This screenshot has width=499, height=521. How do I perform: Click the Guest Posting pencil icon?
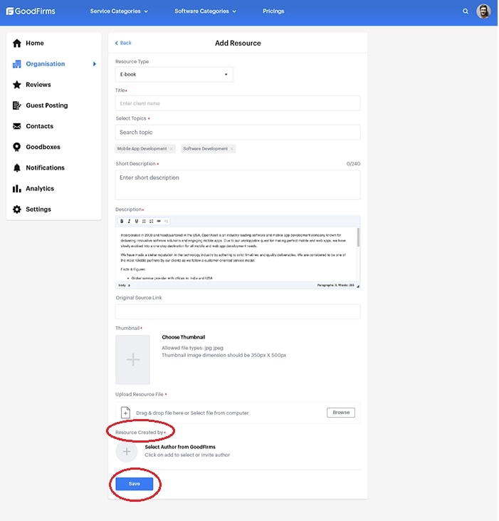[x=17, y=105]
